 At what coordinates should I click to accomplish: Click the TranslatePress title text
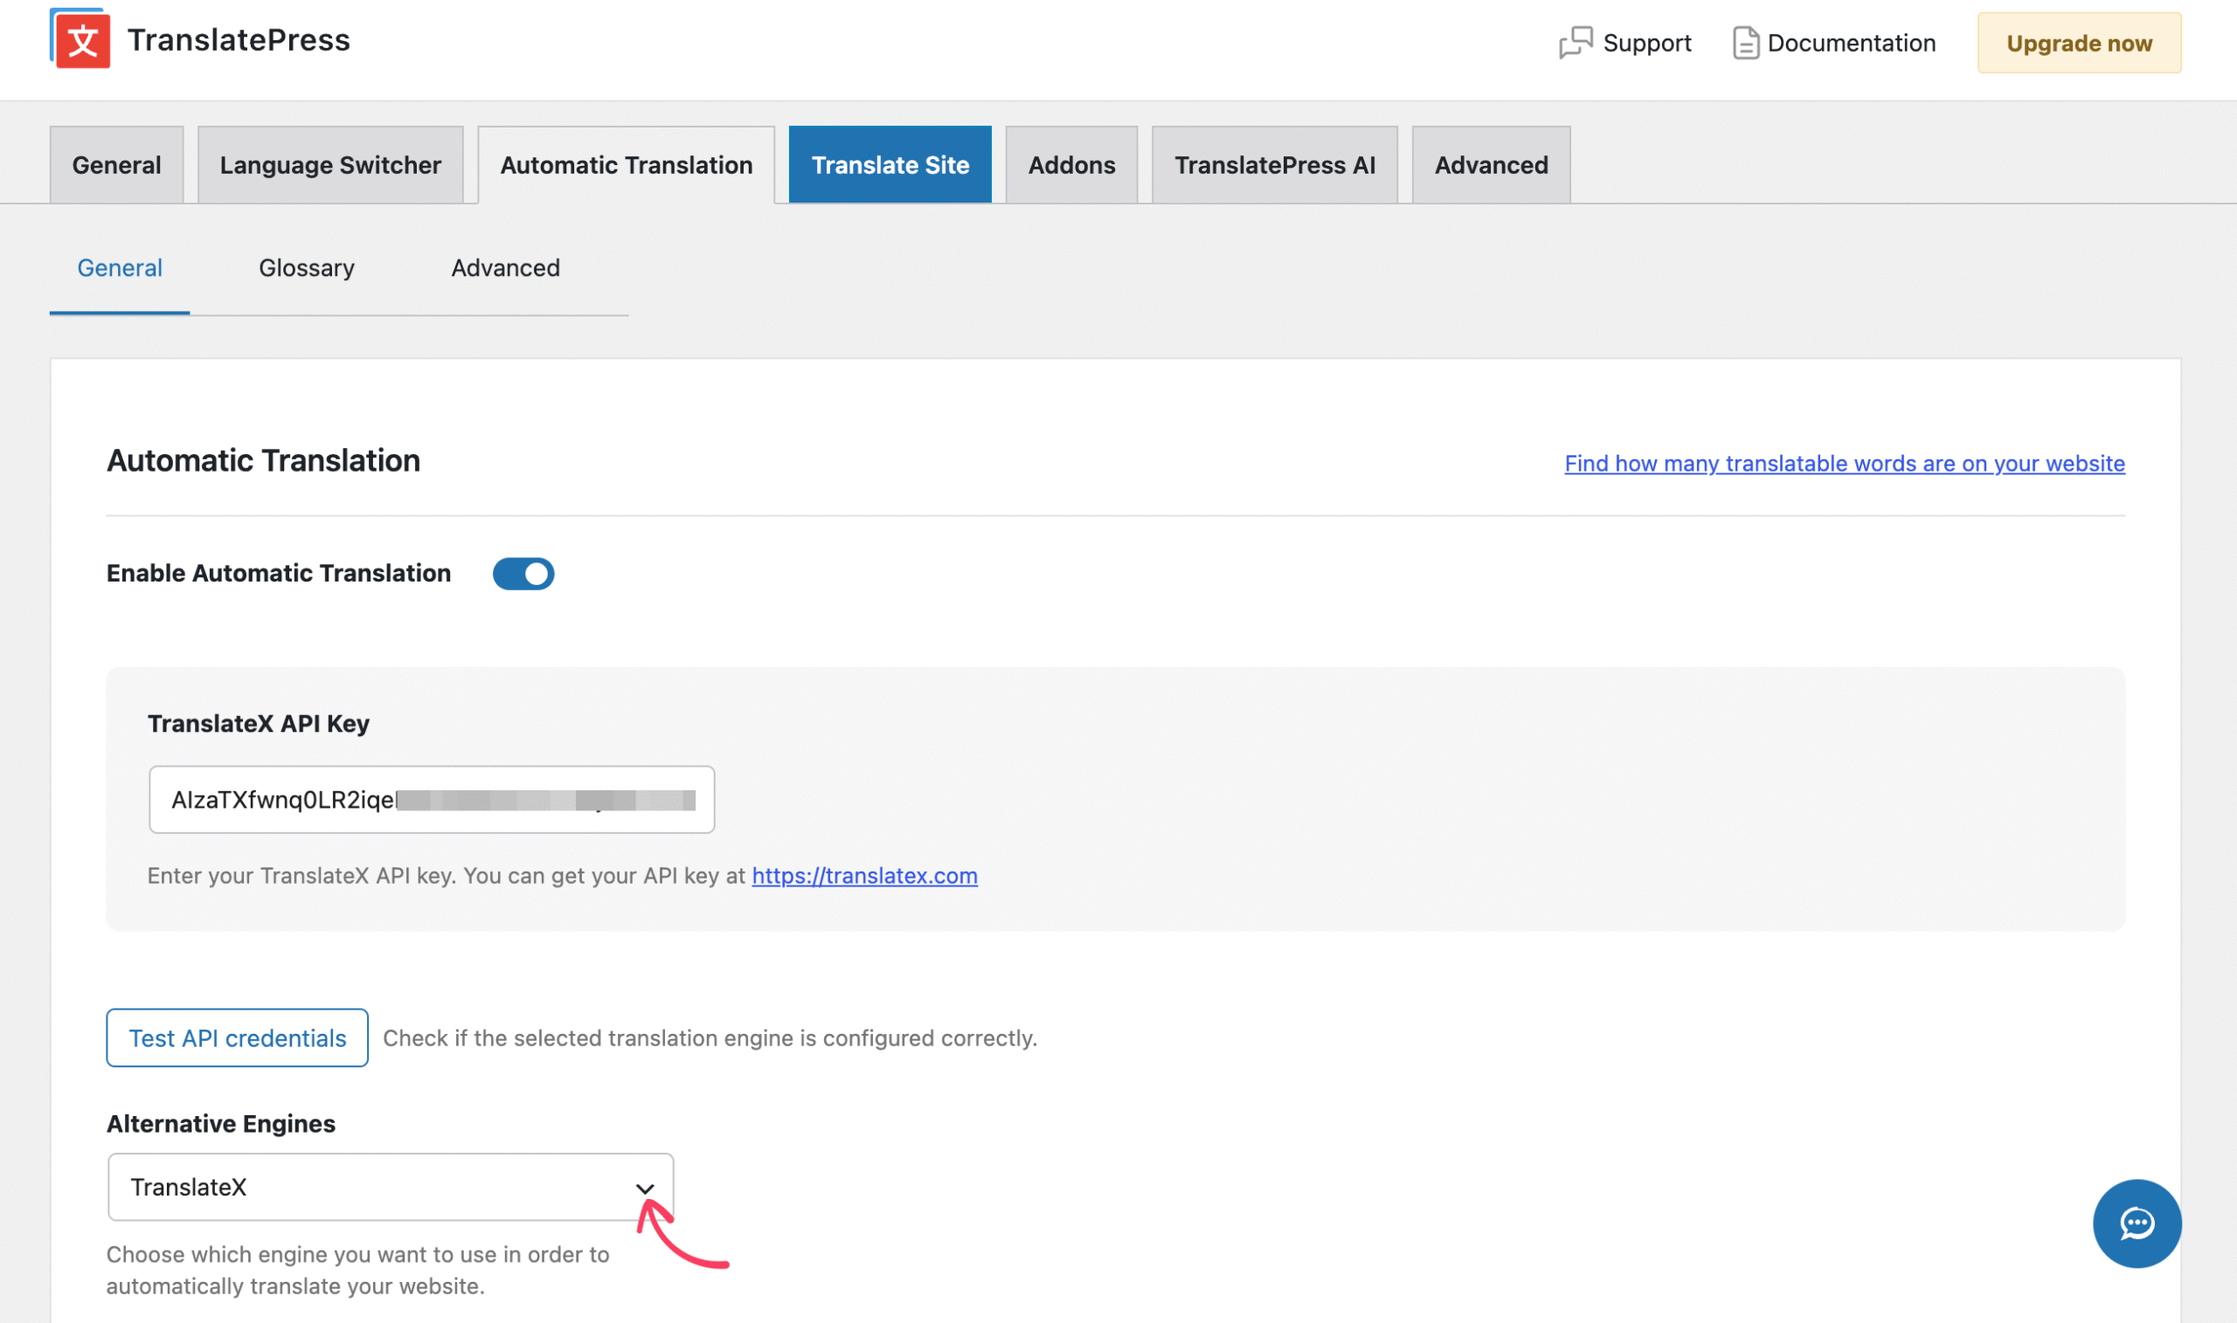pyautogui.click(x=239, y=40)
